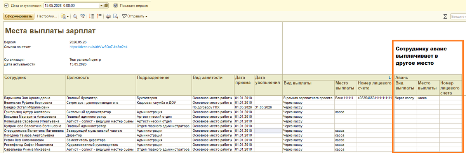Screen dimensions: 466x153
Task: Open Настройки... settings button
Action: [47, 16]
